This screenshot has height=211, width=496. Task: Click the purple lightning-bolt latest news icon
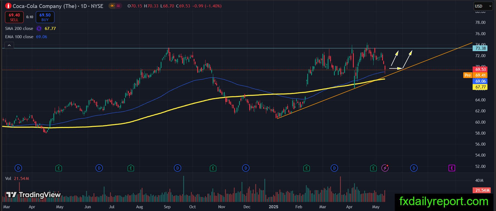tap(385, 168)
